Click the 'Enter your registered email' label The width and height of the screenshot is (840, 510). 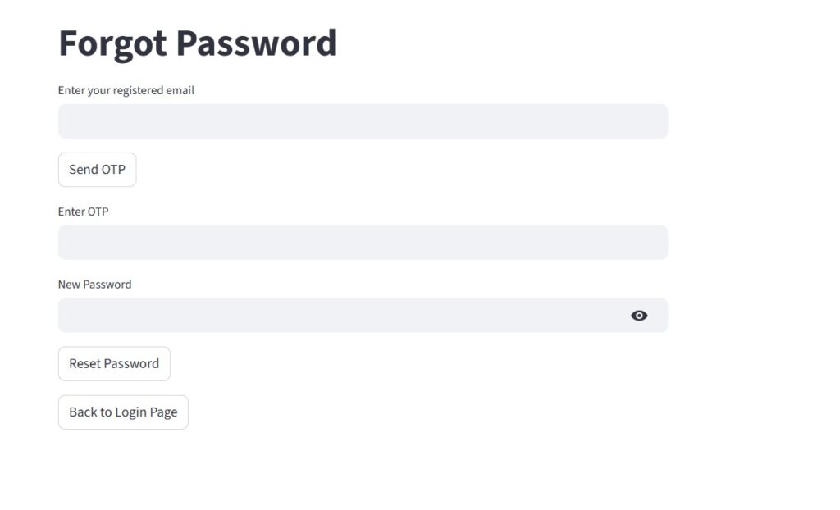126,90
